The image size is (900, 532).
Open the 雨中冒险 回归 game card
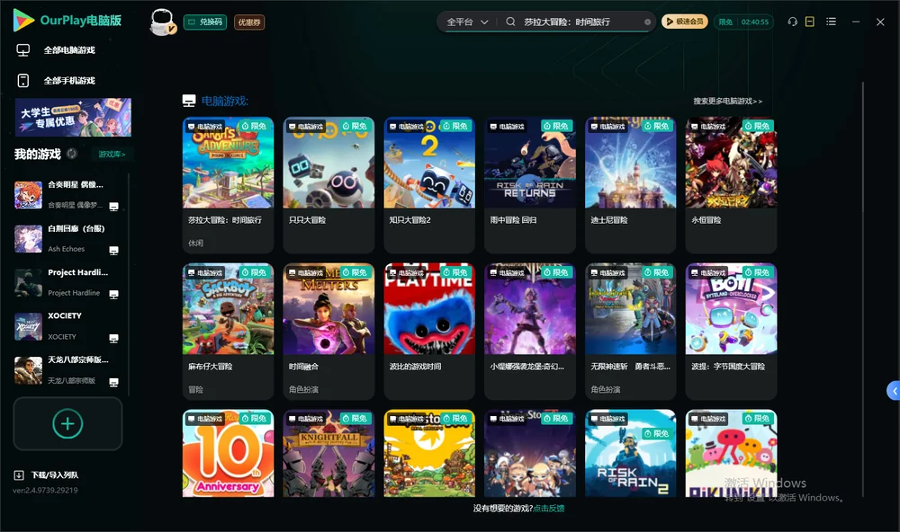(530, 184)
